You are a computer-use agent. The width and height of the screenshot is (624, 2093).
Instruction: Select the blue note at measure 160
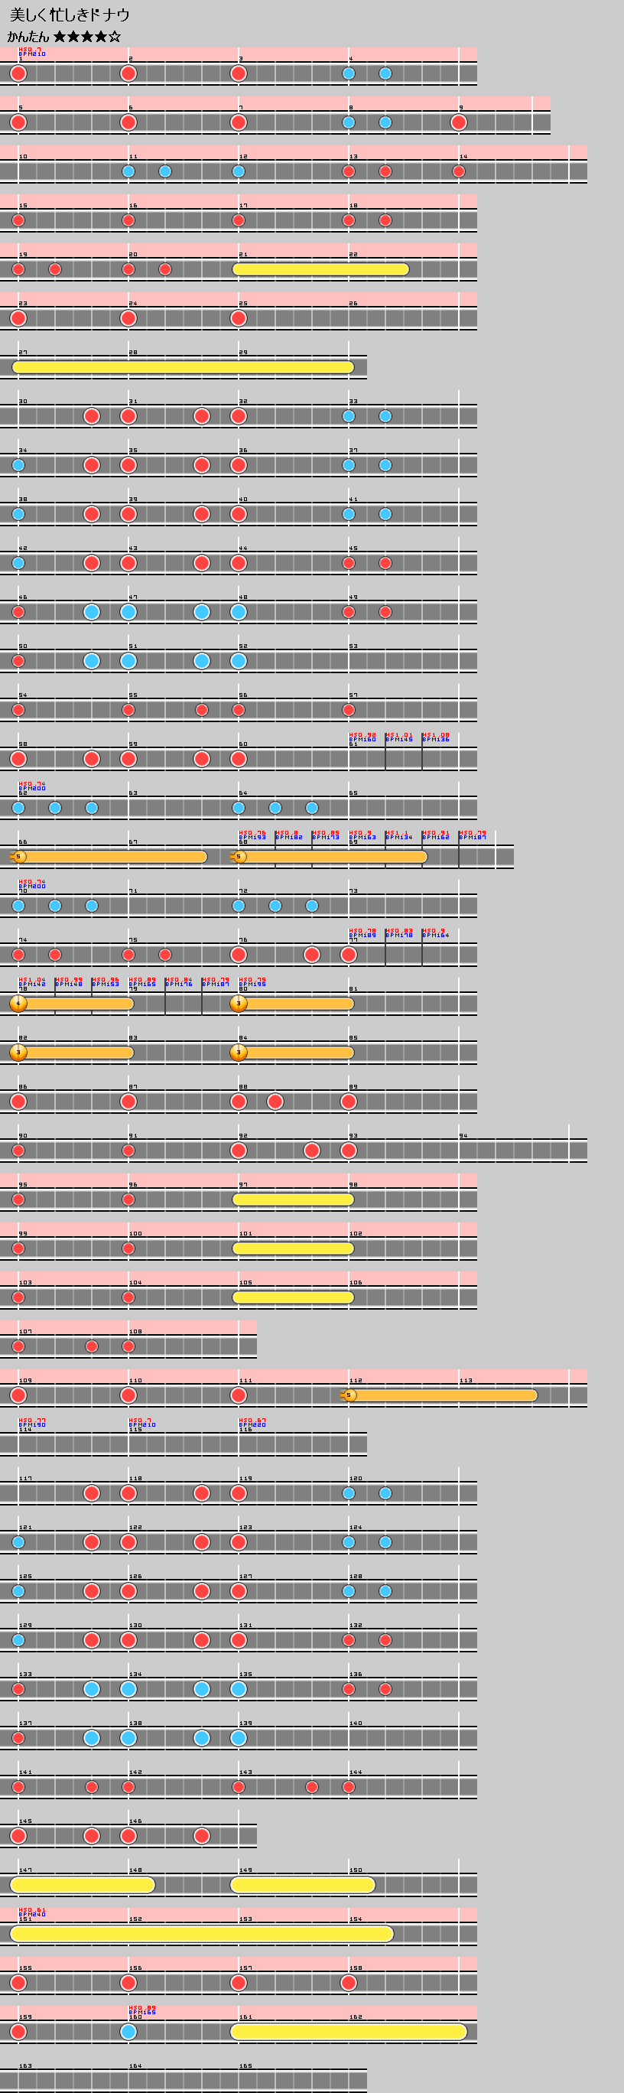(x=128, y=2032)
